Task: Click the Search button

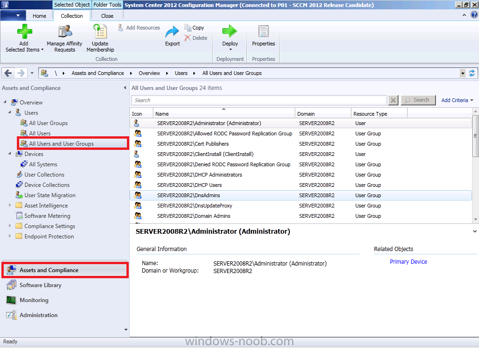Action: pos(418,100)
